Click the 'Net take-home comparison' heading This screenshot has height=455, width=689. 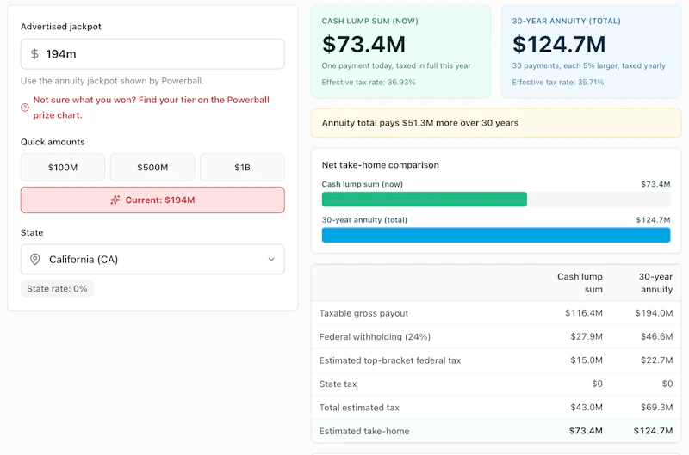[x=380, y=165]
